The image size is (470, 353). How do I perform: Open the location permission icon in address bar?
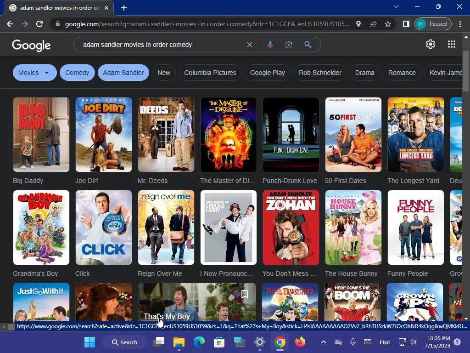[358, 24]
